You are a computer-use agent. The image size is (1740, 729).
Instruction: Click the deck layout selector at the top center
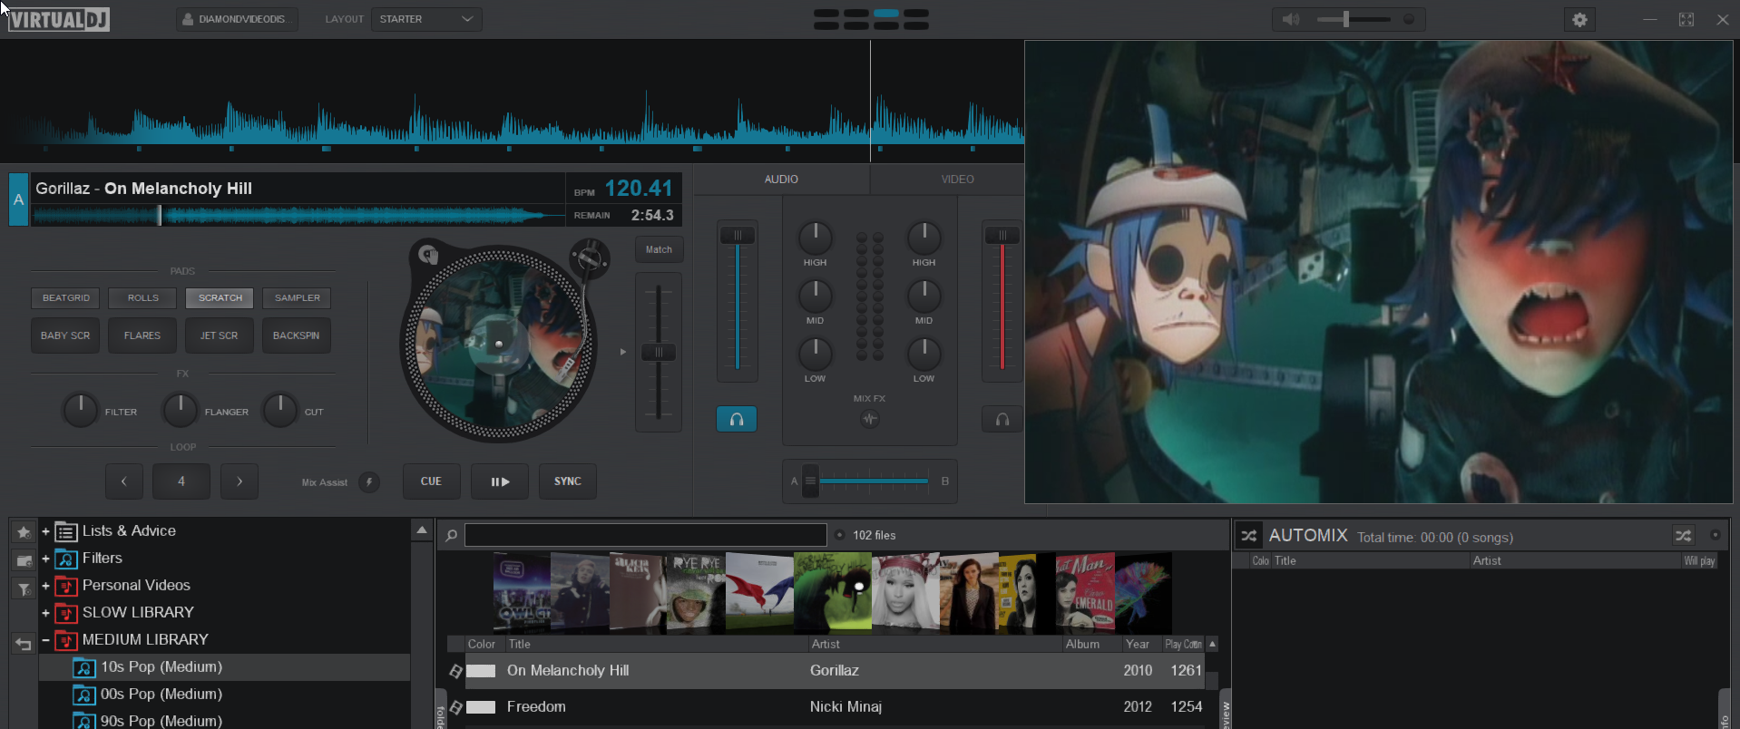pyautogui.click(x=871, y=19)
